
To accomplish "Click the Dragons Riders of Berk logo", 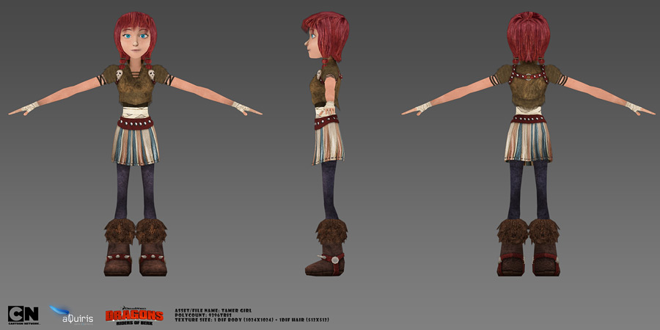I will (x=134, y=315).
